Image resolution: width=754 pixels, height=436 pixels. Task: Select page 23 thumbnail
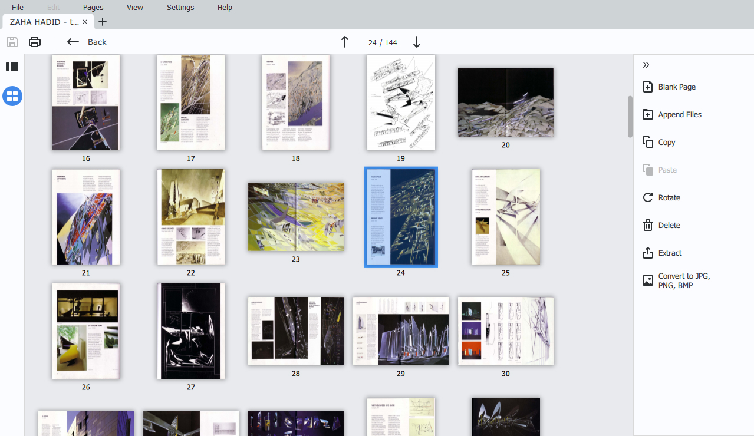click(296, 217)
